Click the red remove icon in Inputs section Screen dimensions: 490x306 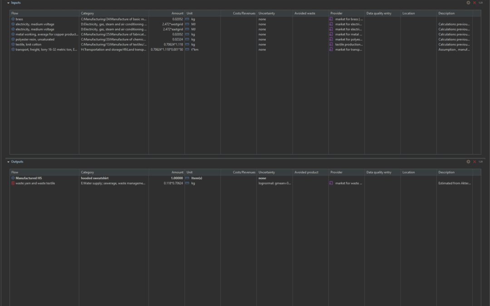tap(475, 3)
